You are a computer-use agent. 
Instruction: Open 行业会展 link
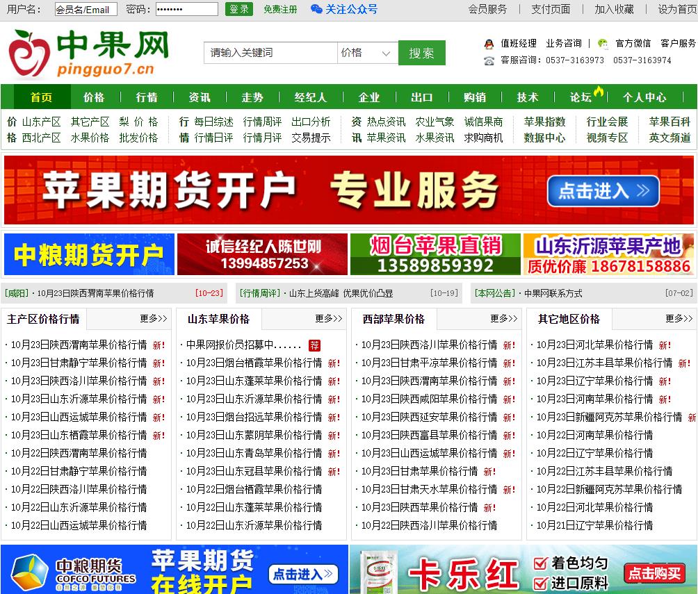click(607, 122)
